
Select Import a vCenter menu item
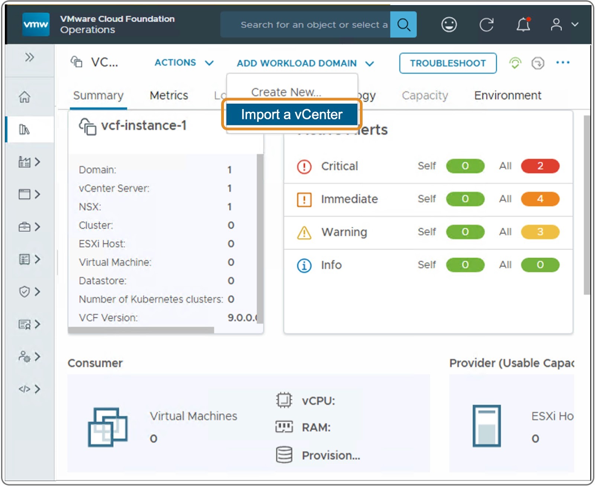(292, 115)
